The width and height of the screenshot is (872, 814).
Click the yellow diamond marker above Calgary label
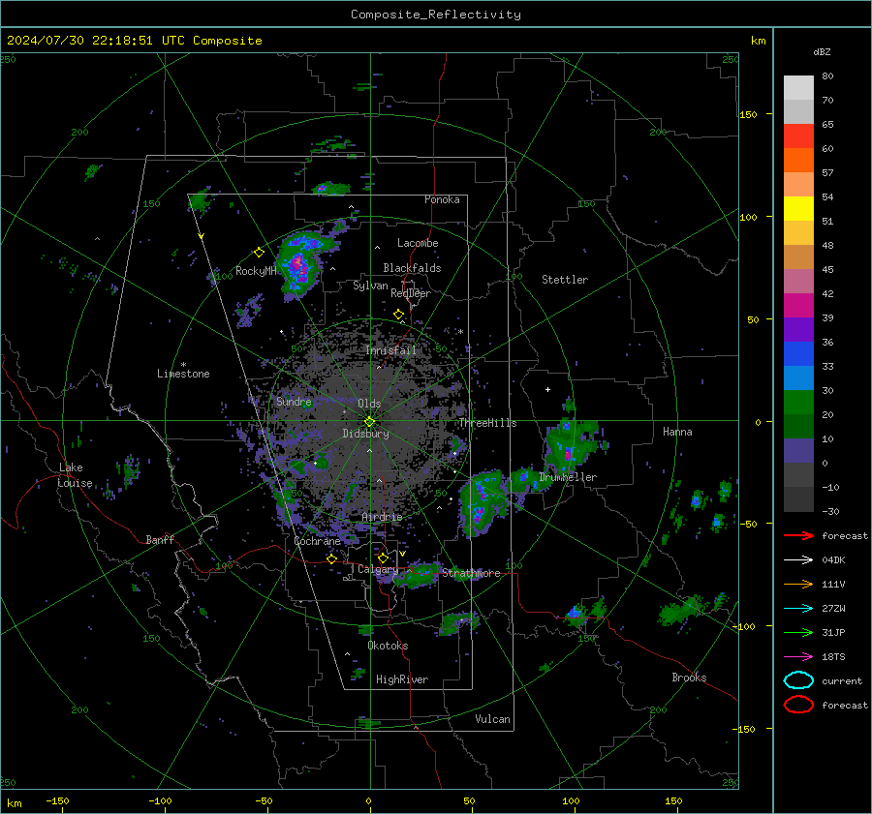383,558
